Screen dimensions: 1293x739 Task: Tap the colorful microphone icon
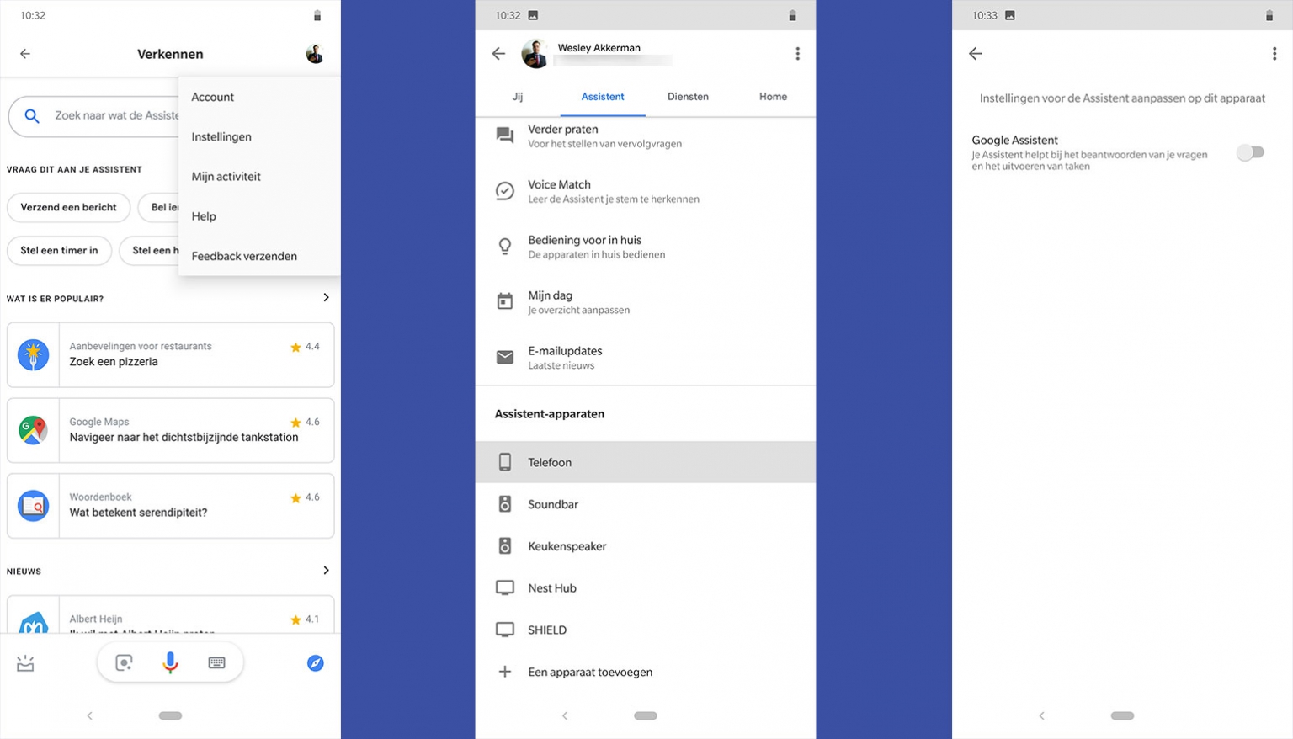pyautogui.click(x=170, y=662)
